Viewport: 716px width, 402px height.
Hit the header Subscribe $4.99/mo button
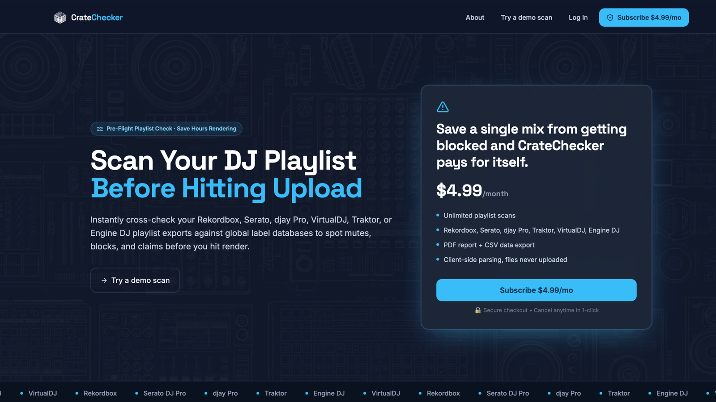[644, 17]
